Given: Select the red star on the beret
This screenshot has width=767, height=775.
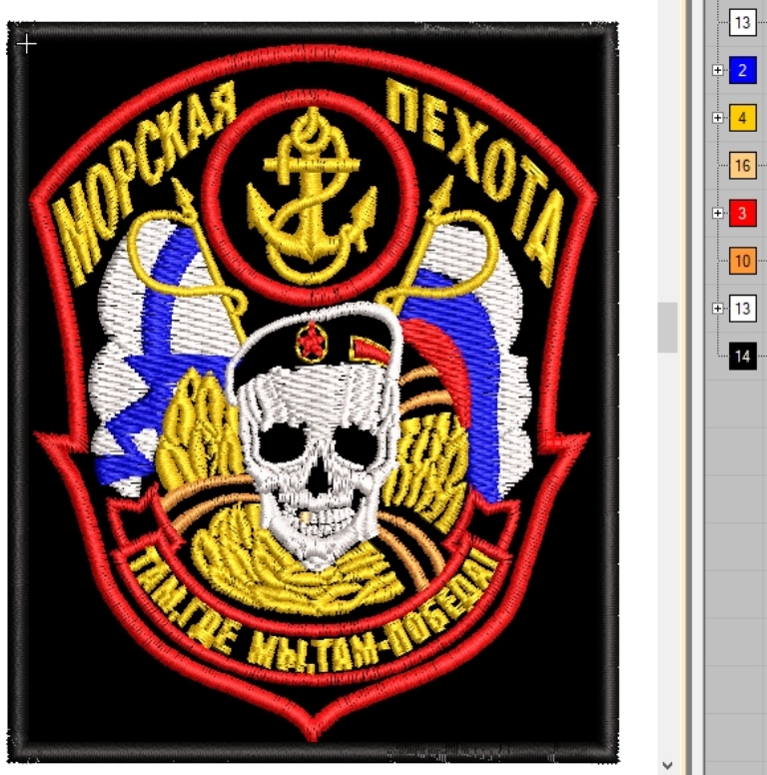Looking at the screenshot, I should click(312, 348).
